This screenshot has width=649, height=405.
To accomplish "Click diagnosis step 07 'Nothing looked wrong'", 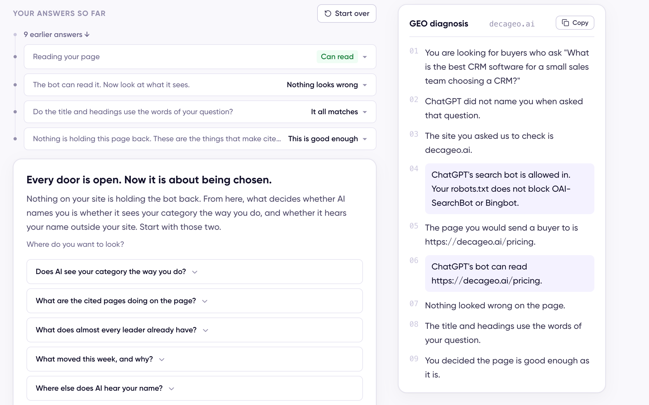I will [x=495, y=305].
